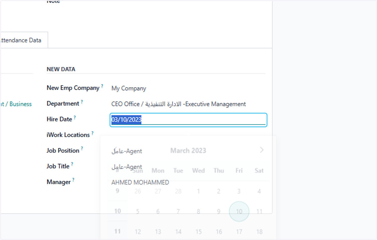Select March 8 in the calendar
The image size is (377, 240).
coord(199,211)
